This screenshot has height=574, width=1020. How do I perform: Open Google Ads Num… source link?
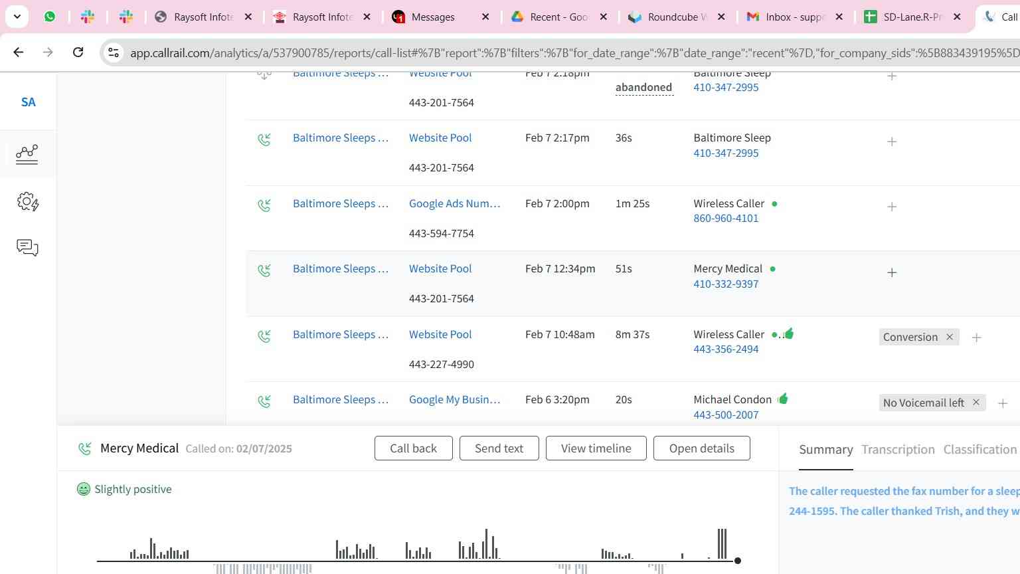coord(455,204)
